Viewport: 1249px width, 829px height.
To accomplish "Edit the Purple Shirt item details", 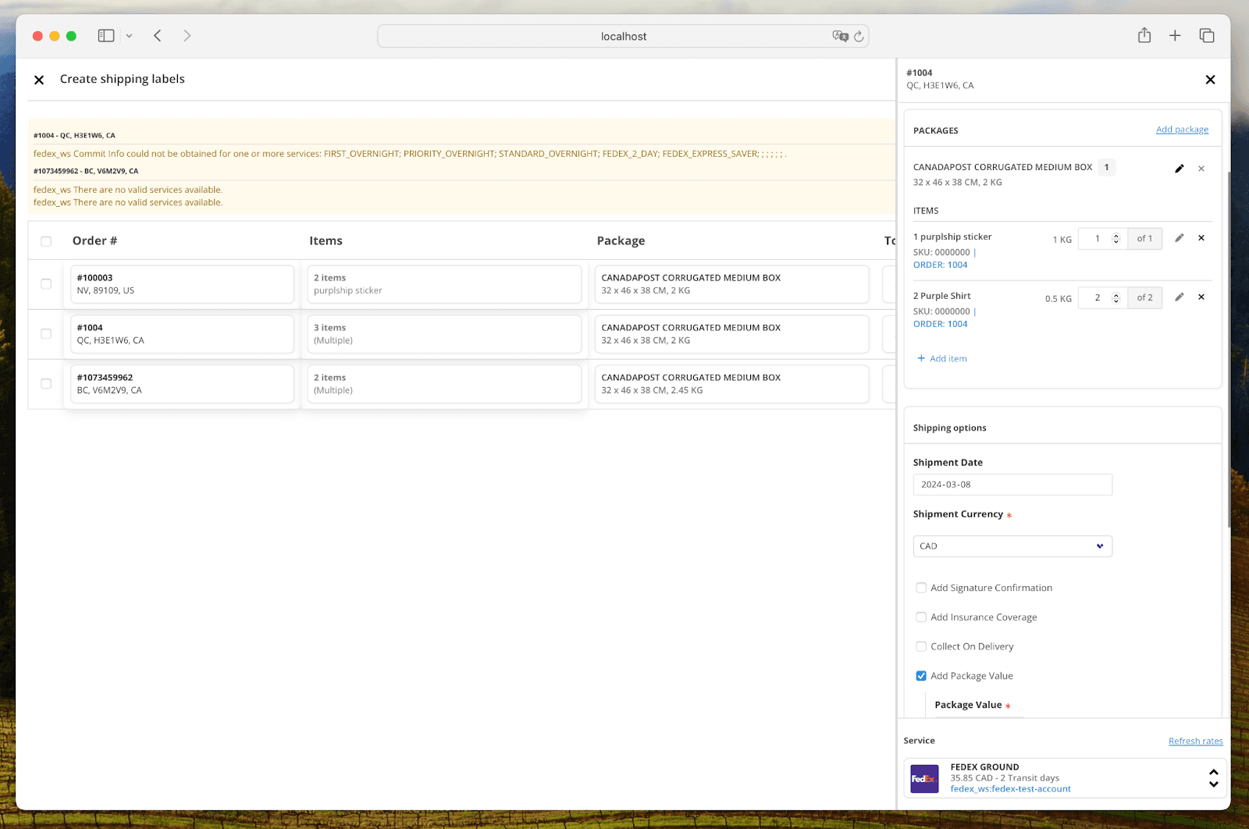I will [1180, 297].
